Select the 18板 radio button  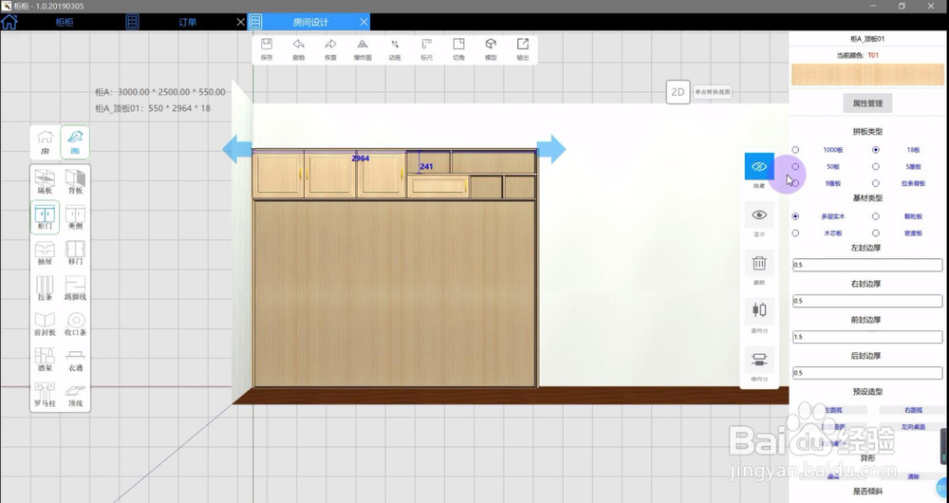[x=875, y=150]
